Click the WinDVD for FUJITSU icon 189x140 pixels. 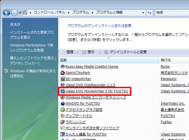coord(63,104)
